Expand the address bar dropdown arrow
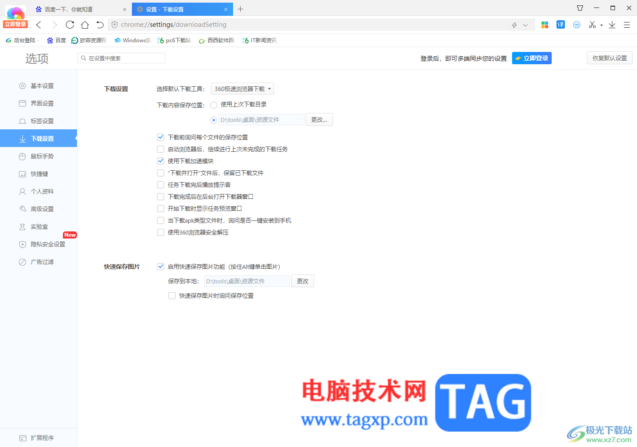 point(525,25)
